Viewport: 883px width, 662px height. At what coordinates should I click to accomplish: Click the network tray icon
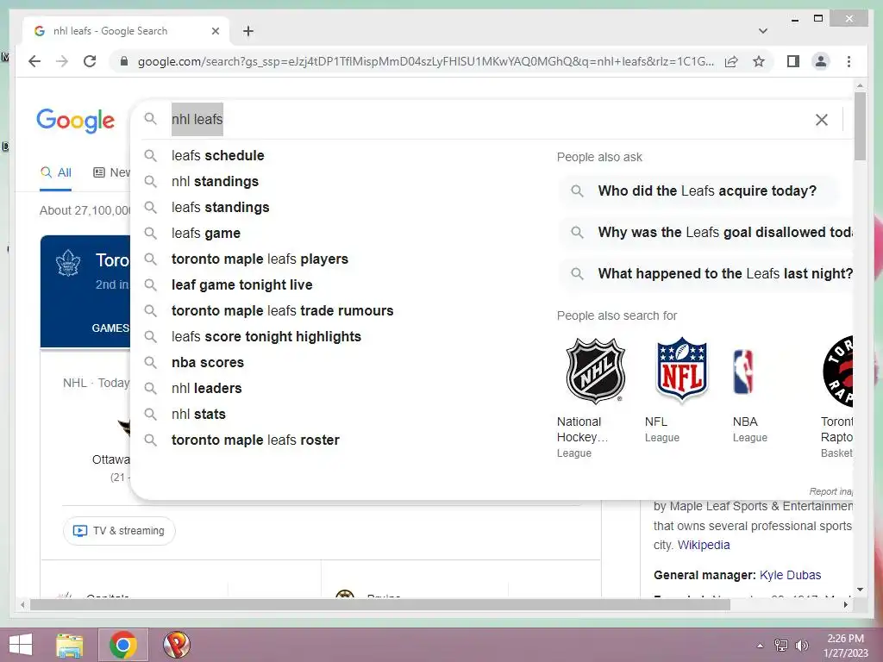[x=781, y=646]
